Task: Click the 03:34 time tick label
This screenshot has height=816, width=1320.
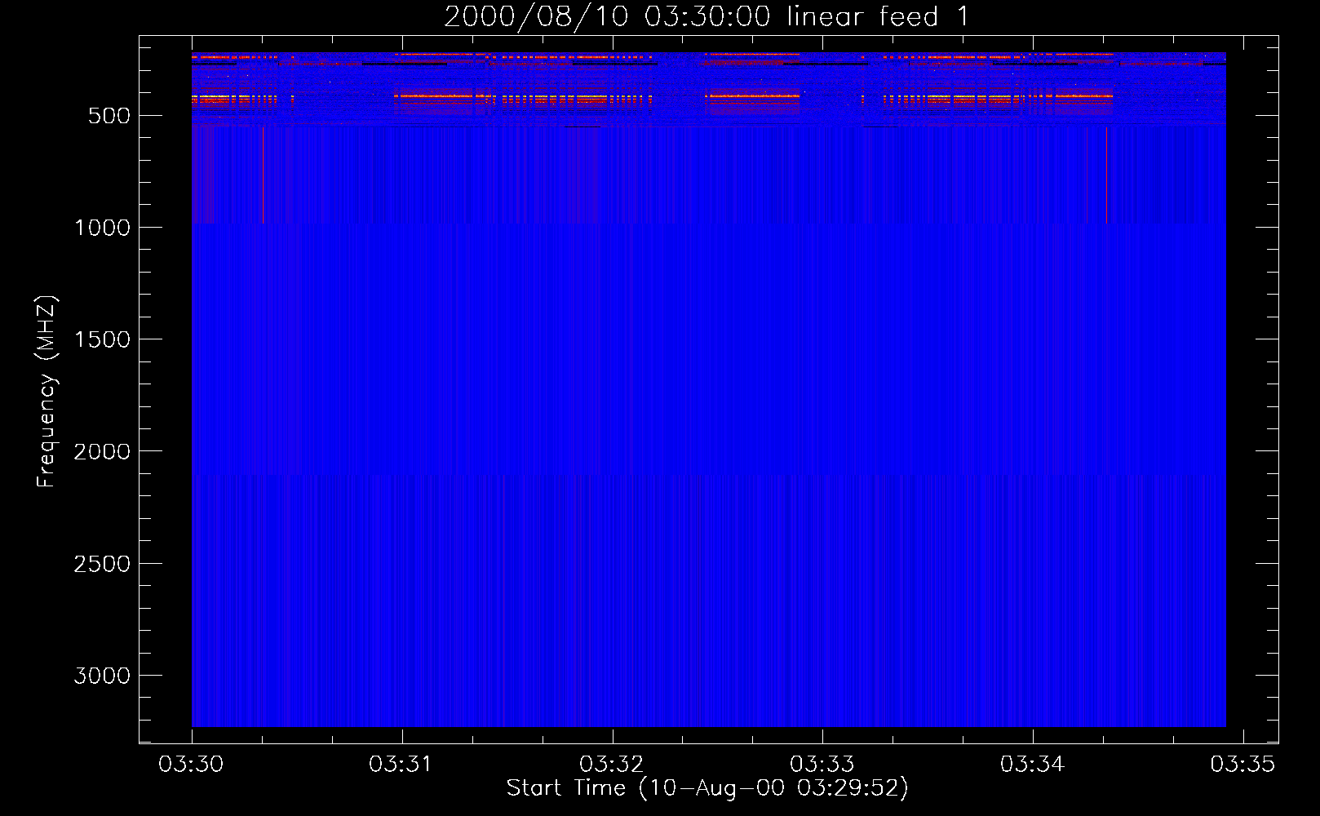Action: pyautogui.click(x=1032, y=765)
